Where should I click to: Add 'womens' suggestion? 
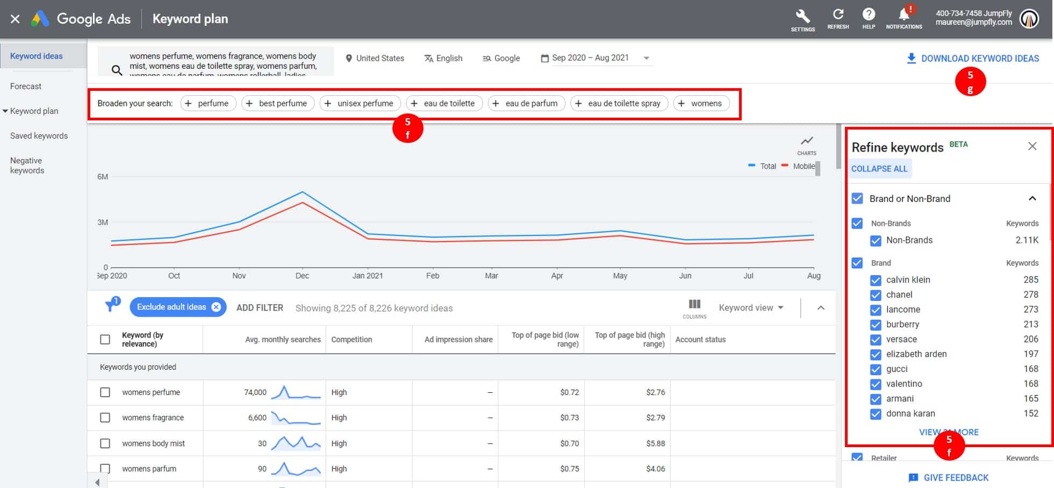click(701, 103)
